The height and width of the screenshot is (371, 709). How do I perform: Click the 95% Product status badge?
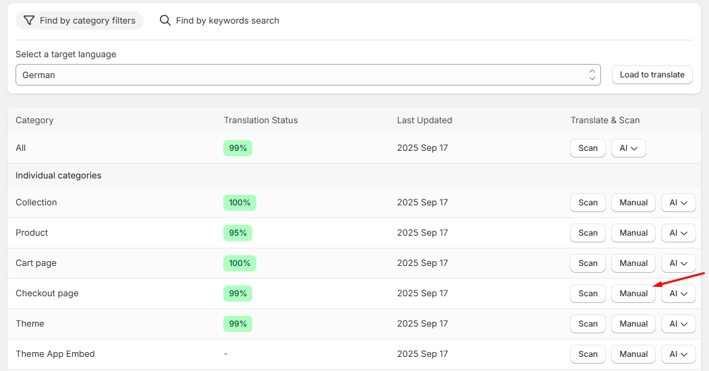(238, 233)
